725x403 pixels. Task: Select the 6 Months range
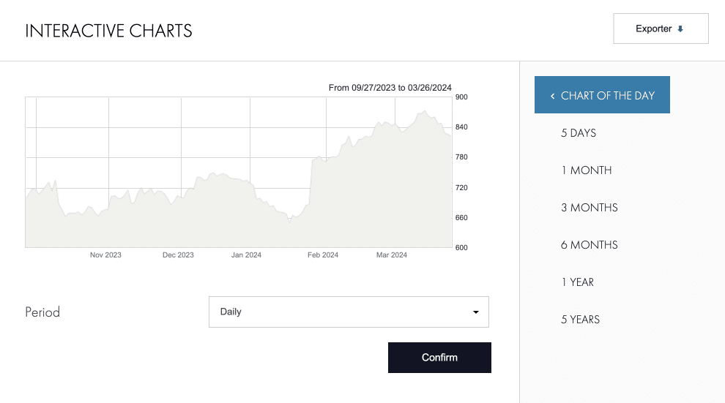(590, 245)
